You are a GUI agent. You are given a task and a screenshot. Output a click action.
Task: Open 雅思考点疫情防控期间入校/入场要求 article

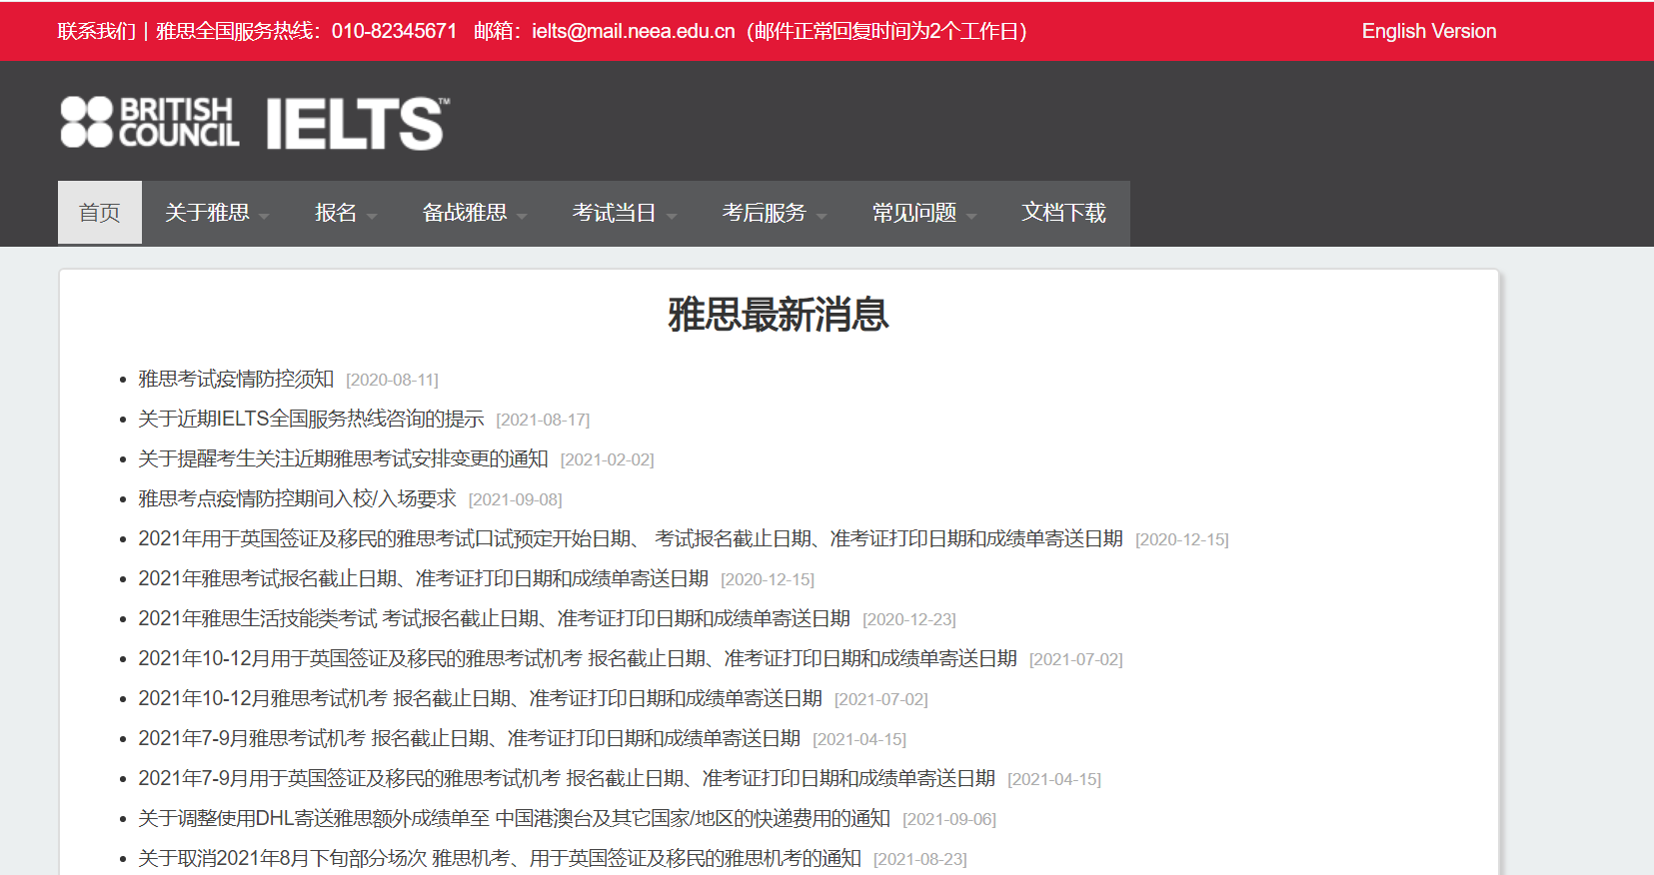point(297,498)
